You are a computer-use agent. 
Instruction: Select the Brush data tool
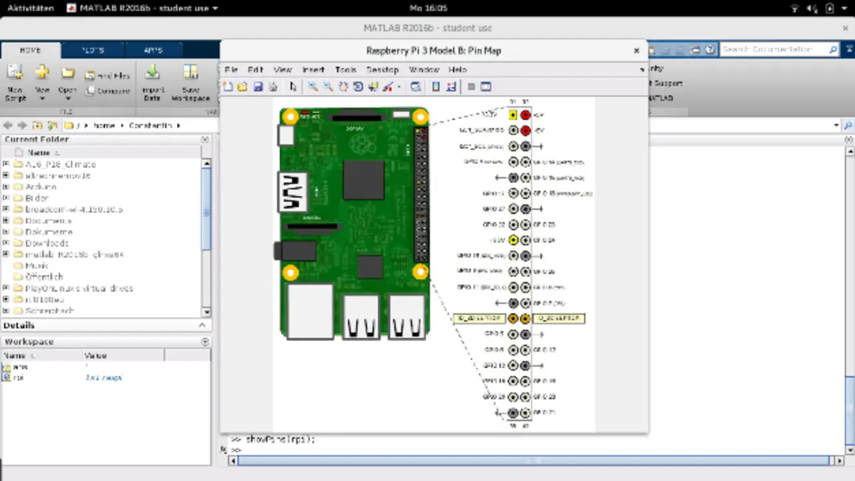click(387, 87)
